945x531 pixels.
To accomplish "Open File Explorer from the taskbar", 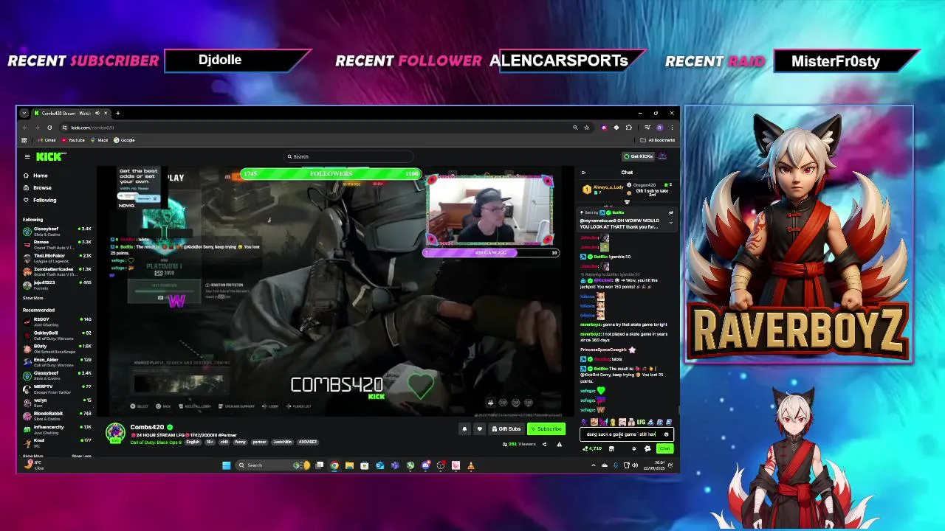I will (x=349, y=465).
